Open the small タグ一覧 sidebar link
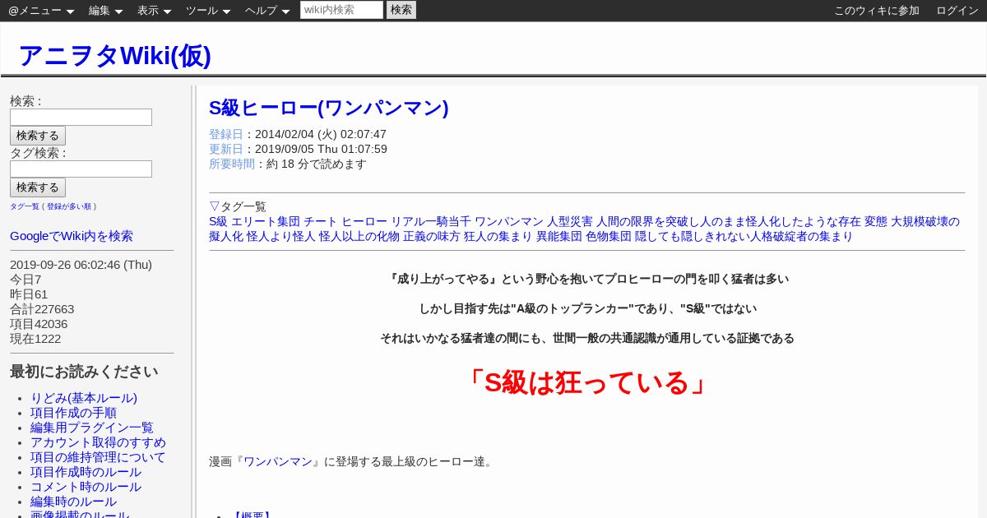Image resolution: width=987 pixels, height=518 pixels. pyautogui.click(x=25, y=206)
